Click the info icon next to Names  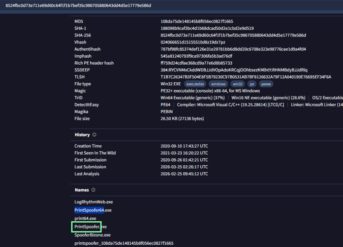pyautogui.click(x=93, y=190)
